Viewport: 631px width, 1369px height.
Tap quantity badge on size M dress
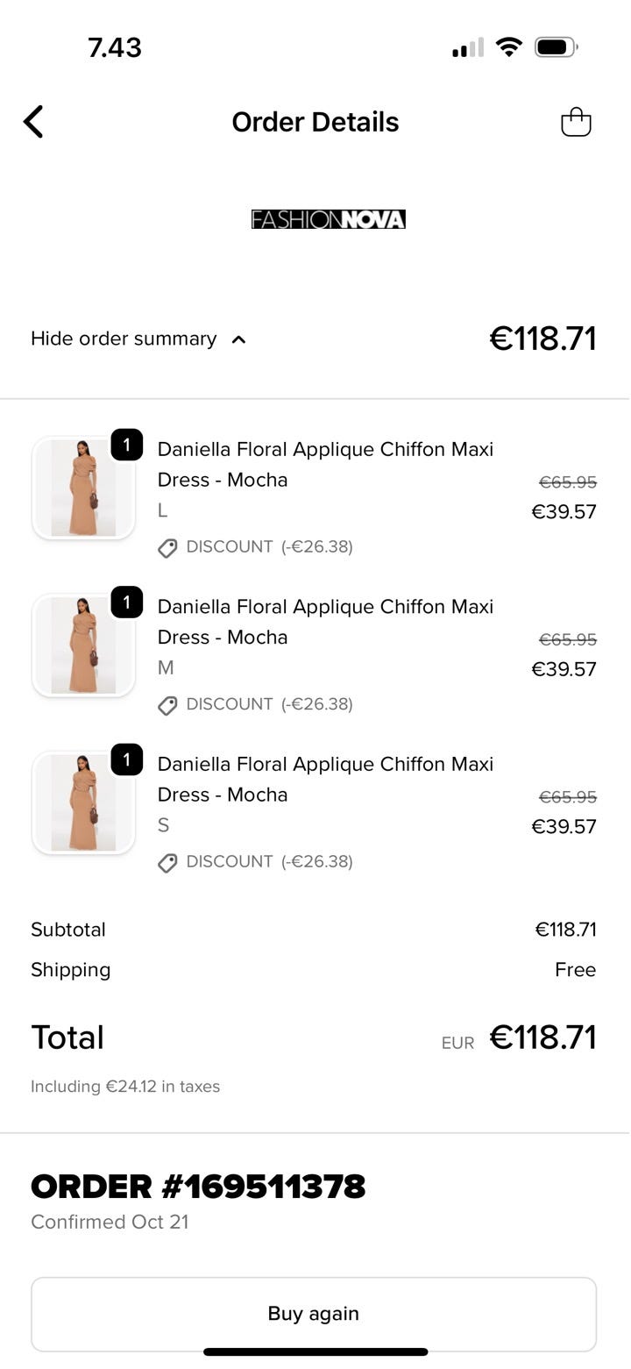tap(127, 602)
